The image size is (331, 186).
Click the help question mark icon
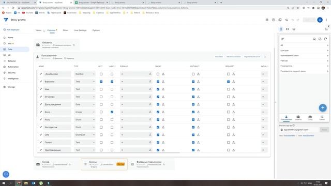click(274, 20)
